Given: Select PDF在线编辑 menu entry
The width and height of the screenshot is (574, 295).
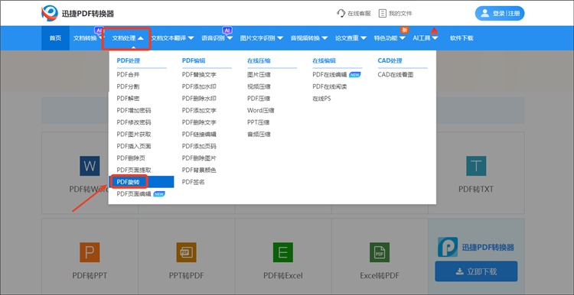Looking at the screenshot, I should pyautogui.click(x=329, y=75).
